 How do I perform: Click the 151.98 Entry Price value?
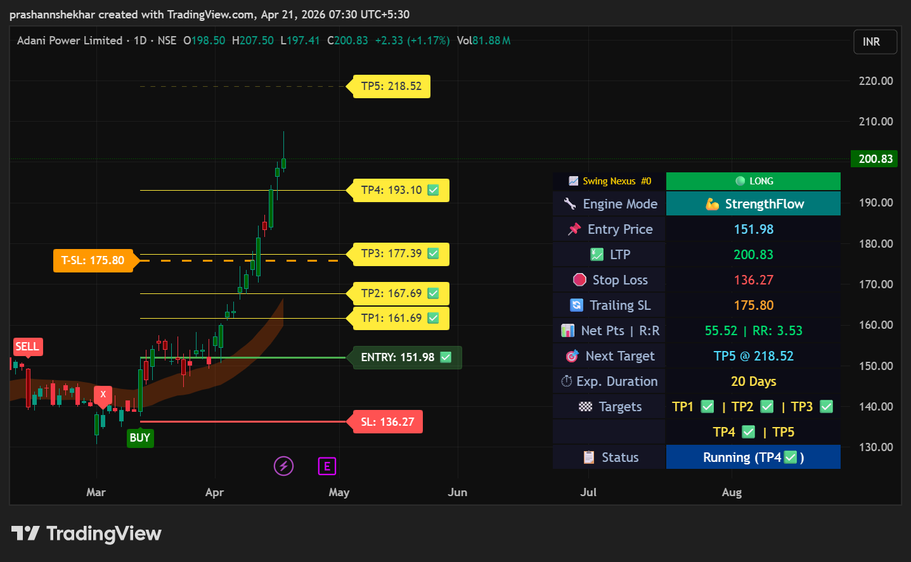tap(754, 229)
